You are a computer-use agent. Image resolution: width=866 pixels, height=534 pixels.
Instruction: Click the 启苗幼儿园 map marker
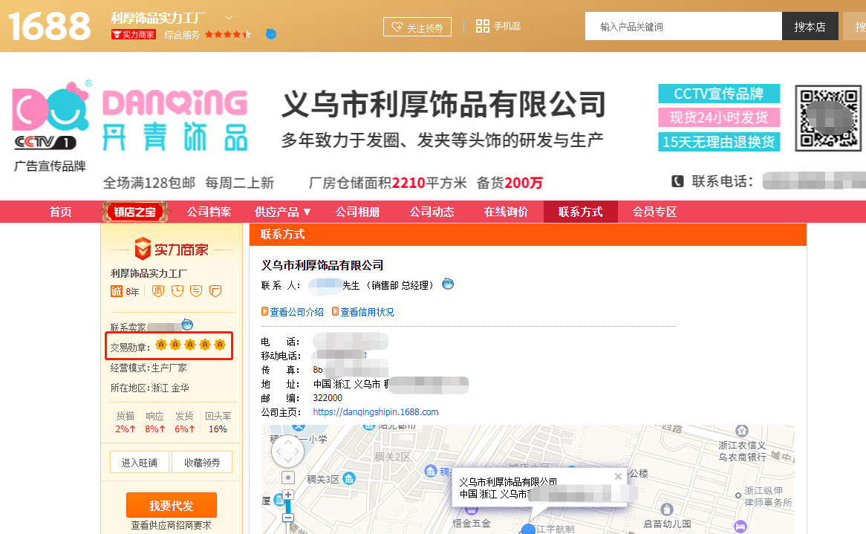667,509
